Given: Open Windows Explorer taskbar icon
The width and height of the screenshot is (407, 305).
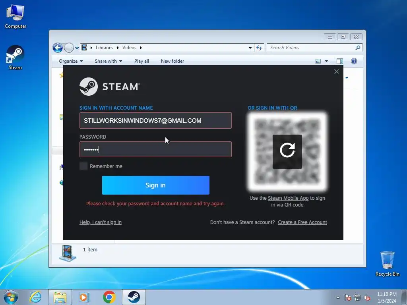Looking at the screenshot, I should (x=60, y=297).
